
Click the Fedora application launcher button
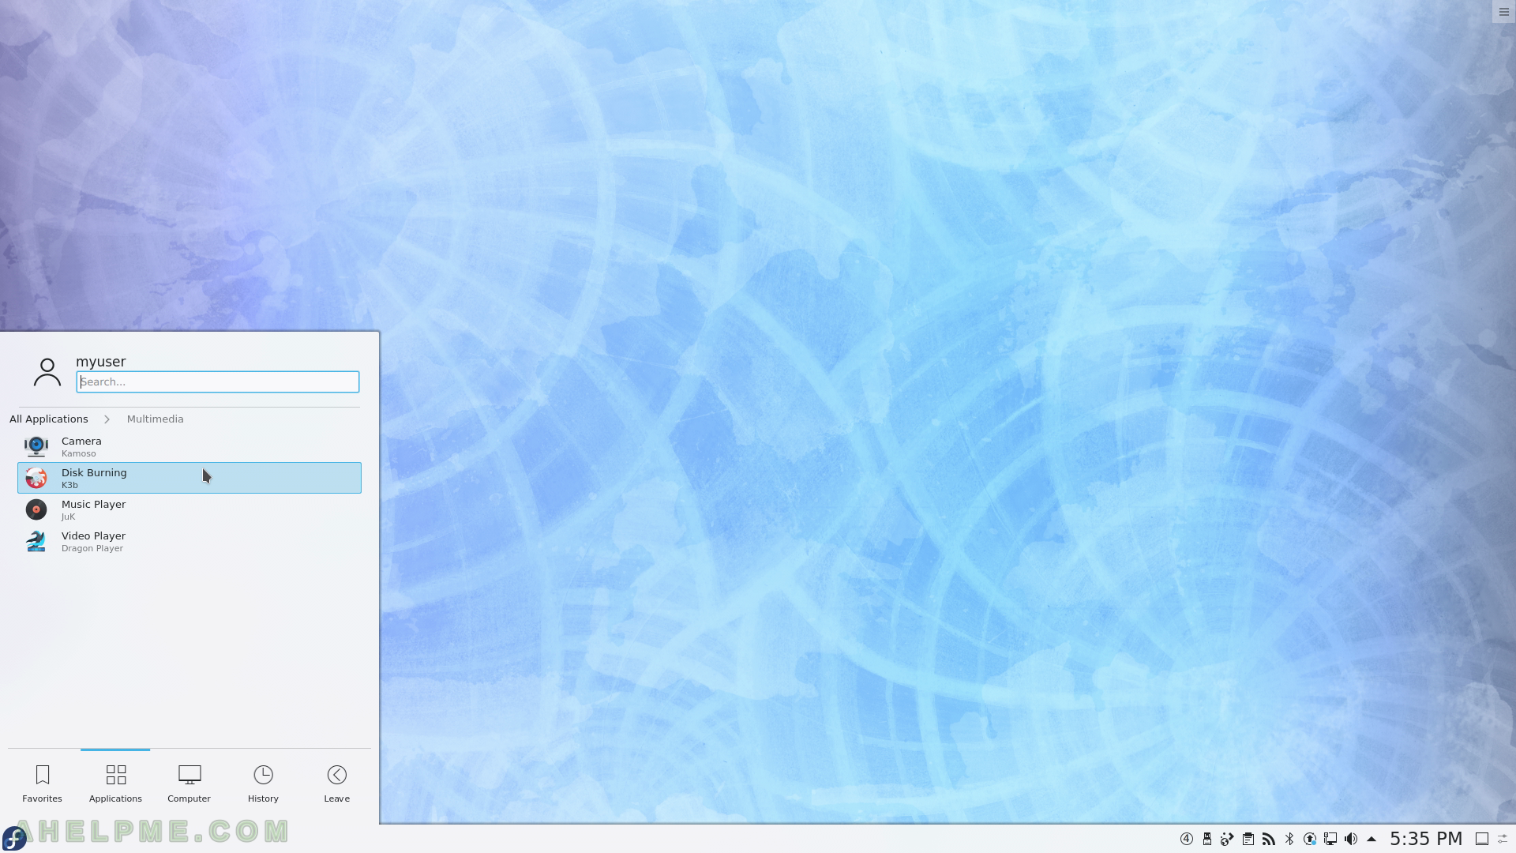click(x=14, y=838)
